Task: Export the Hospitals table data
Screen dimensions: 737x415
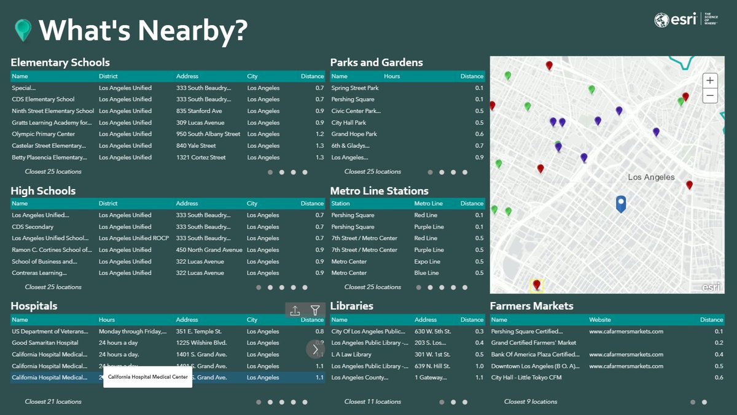Action: click(295, 311)
